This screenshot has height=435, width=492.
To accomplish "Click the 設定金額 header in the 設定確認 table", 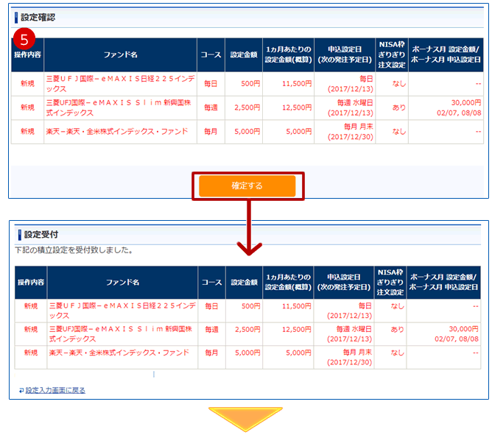I will click(244, 55).
